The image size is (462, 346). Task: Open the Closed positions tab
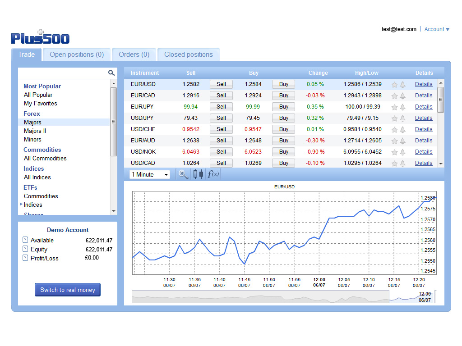(189, 55)
